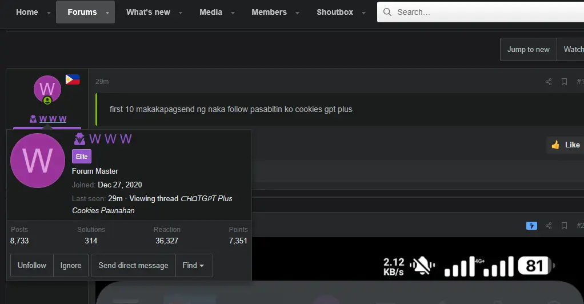Click the Forum Master title text
The image size is (584, 304).
(x=95, y=171)
